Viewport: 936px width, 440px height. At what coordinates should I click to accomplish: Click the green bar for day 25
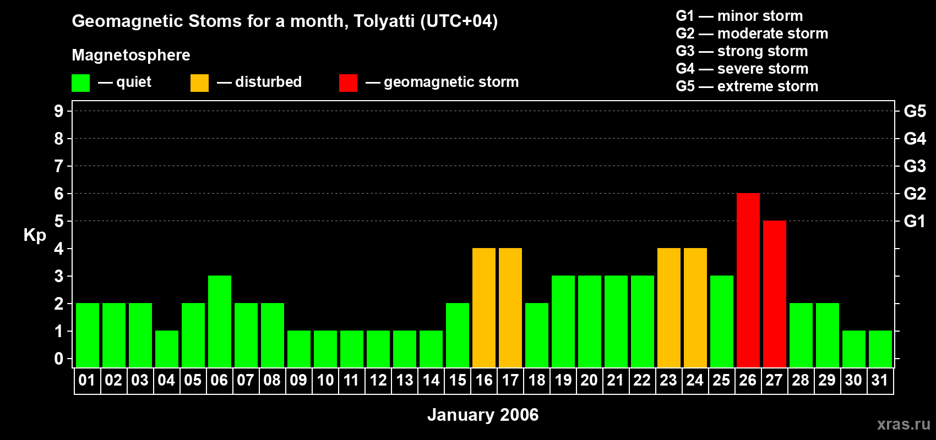click(x=722, y=322)
